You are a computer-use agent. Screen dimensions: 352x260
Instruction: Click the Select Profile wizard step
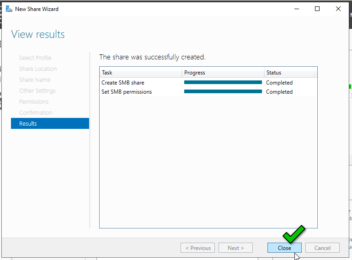[35, 58]
